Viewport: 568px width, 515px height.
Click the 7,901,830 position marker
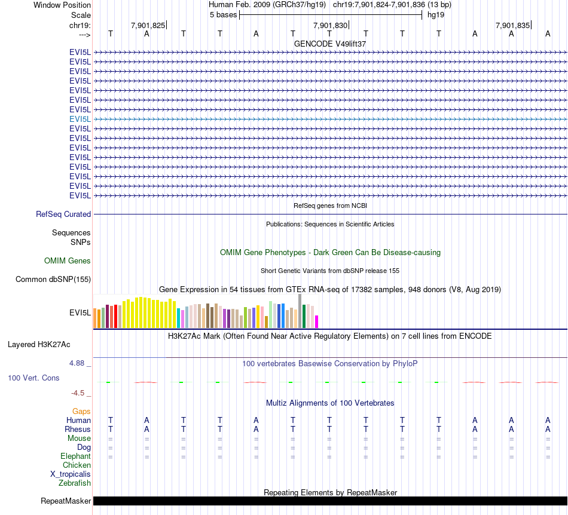[x=331, y=25]
